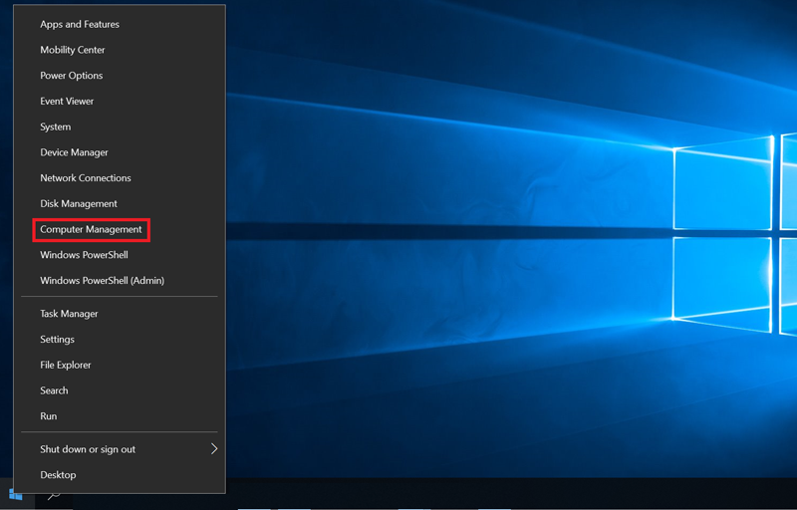The width and height of the screenshot is (797, 510).
Task: Launch Windows PowerShell (Admin)
Action: [x=120, y=280]
